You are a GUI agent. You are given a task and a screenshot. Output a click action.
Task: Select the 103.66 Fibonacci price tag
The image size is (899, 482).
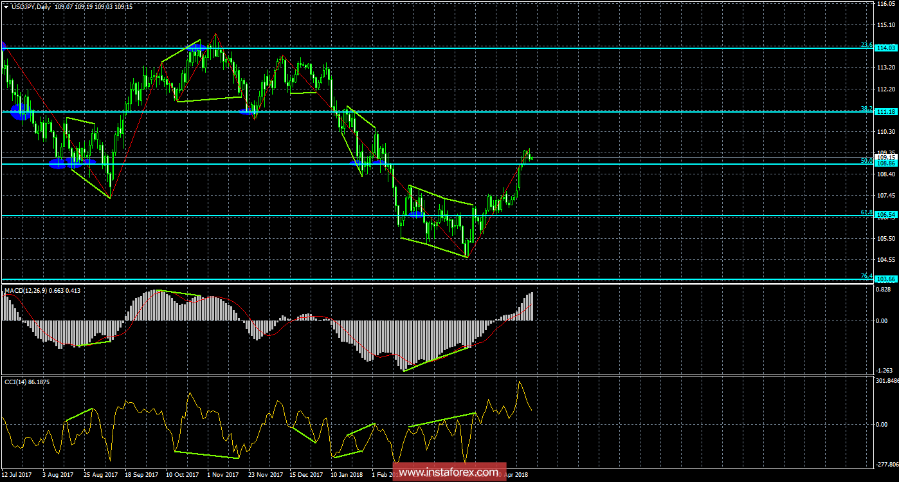pyautogui.click(x=886, y=279)
